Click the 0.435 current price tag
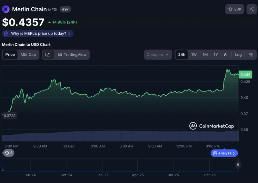258x183 pixels. point(245,75)
